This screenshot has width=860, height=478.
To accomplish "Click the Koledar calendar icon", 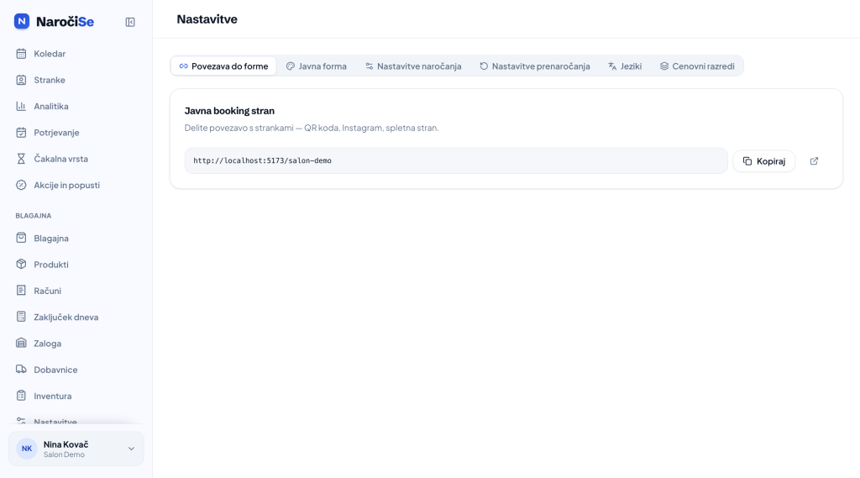I will [21, 53].
